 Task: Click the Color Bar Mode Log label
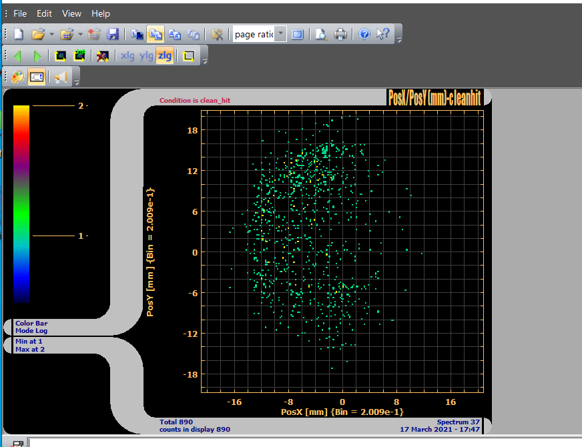coord(31,327)
